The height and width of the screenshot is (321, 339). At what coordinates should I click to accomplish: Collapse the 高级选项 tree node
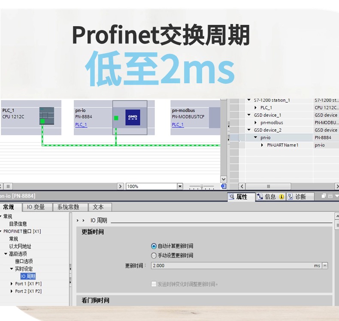click(6, 254)
